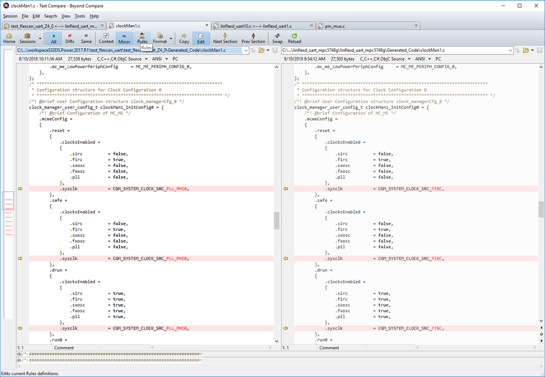Open left ANSI encoding dropdown

coord(160,59)
